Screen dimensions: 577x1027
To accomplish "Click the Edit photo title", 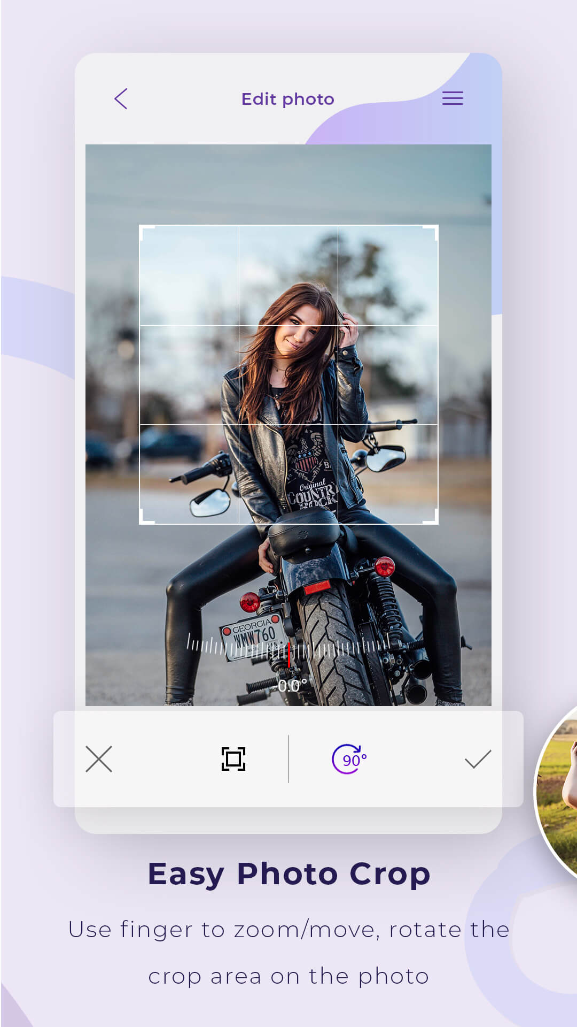I will pos(288,99).
